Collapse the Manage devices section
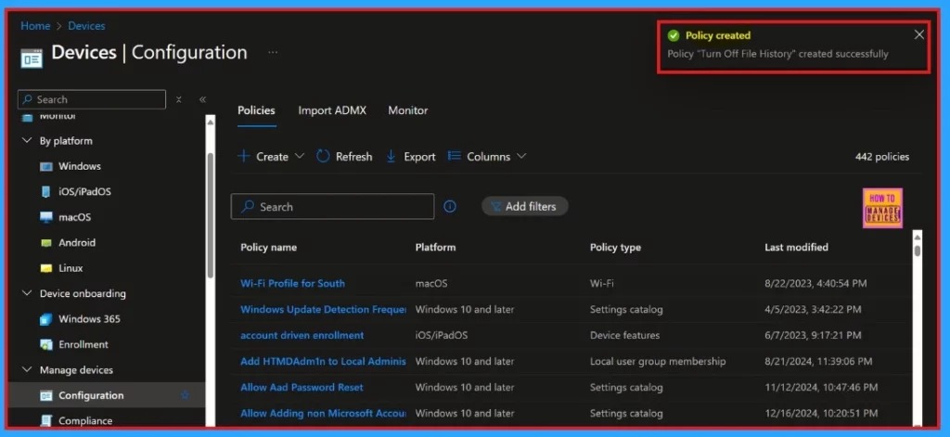Image resolution: width=950 pixels, height=437 pixels. (x=27, y=369)
